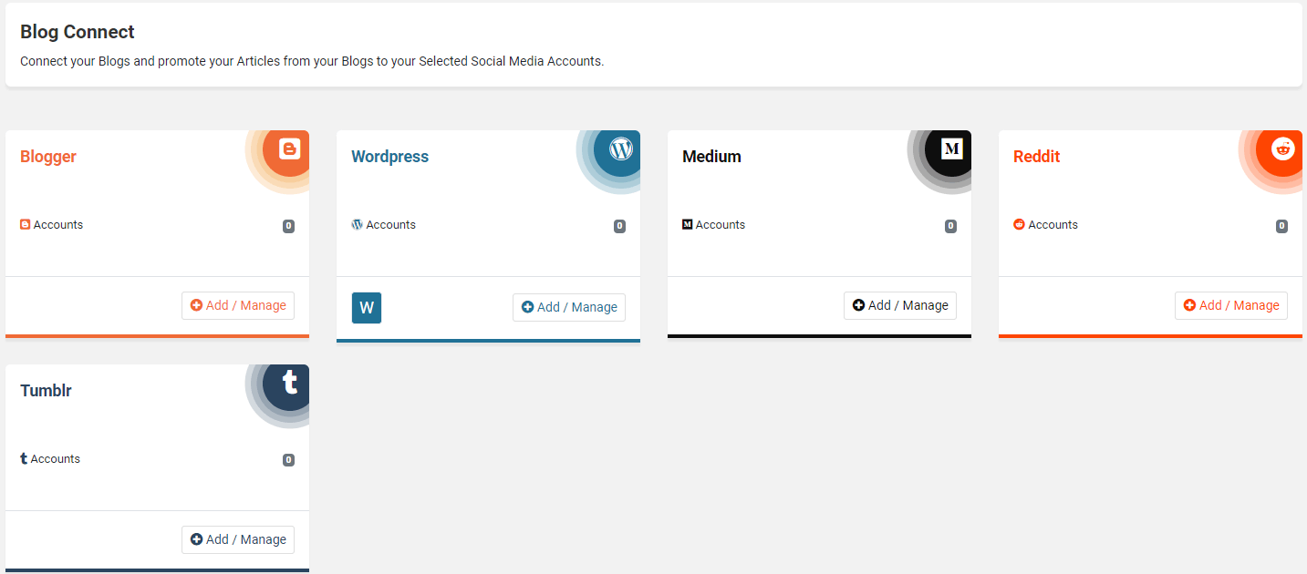Click Accounts label in Blogger card

(58, 225)
